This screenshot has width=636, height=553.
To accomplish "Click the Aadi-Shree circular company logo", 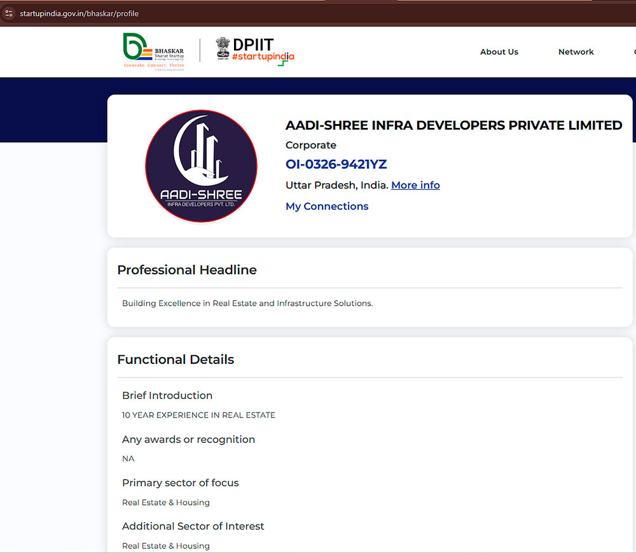I will (x=201, y=166).
